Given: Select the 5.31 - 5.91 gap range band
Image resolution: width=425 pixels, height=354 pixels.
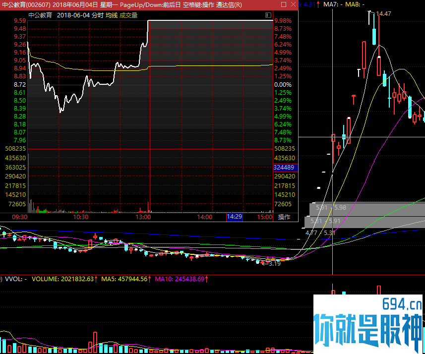Looking at the screenshot, I should [365, 222].
